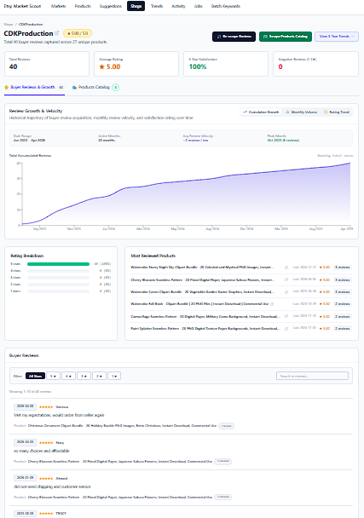Click the 4 stars rating bar
This screenshot has width=364, height=518.
click(x=58, y=271)
